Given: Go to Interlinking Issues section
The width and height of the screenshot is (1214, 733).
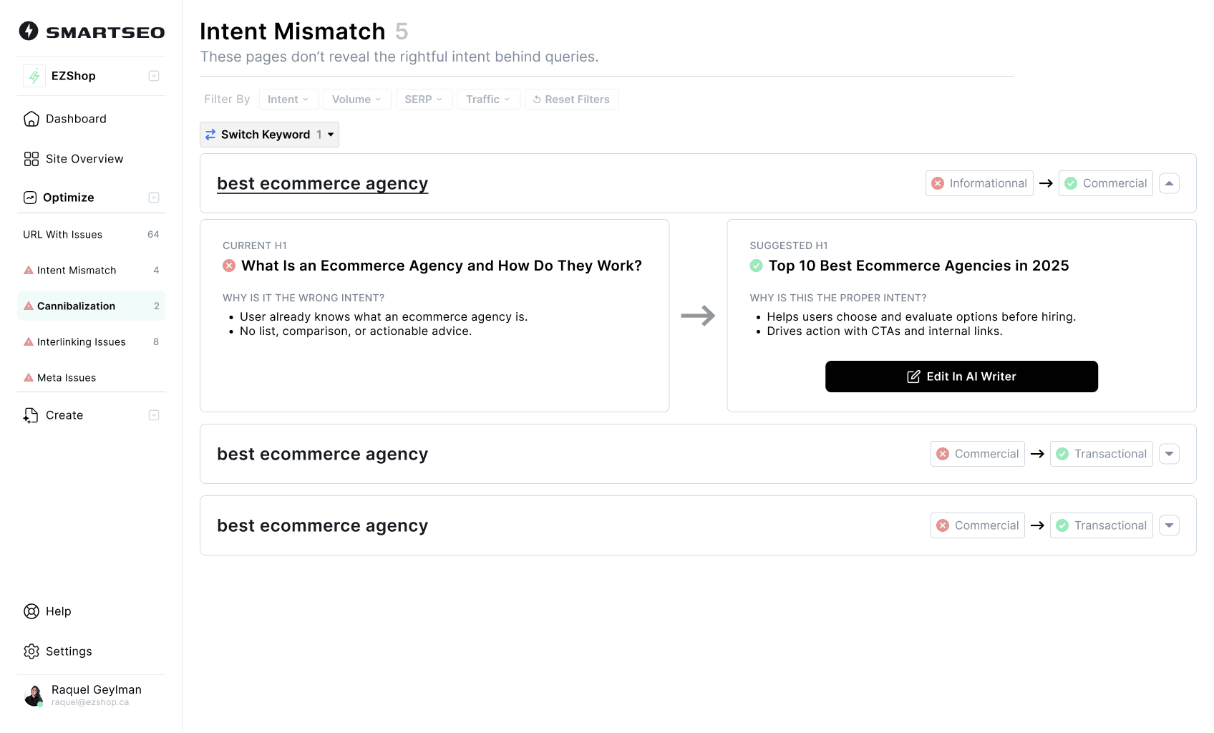Looking at the screenshot, I should (81, 341).
